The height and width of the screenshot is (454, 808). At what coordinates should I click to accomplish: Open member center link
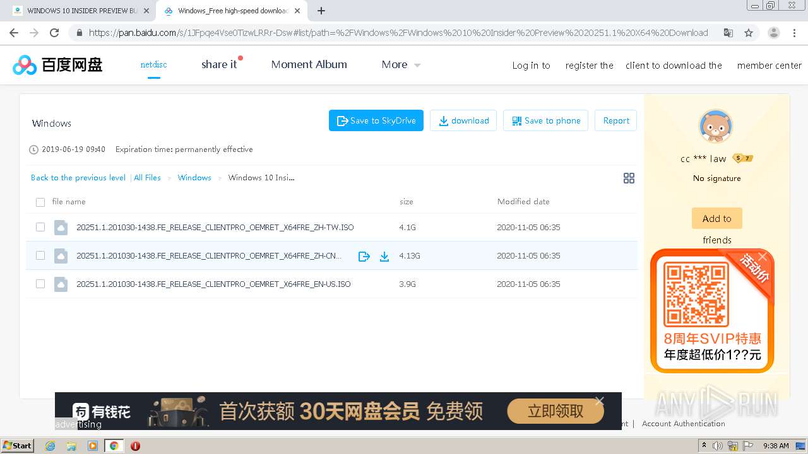point(769,65)
